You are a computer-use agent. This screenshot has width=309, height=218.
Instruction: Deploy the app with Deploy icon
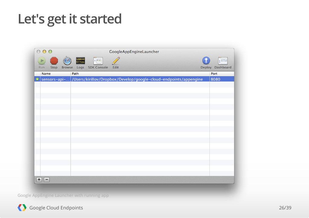[206, 61]
